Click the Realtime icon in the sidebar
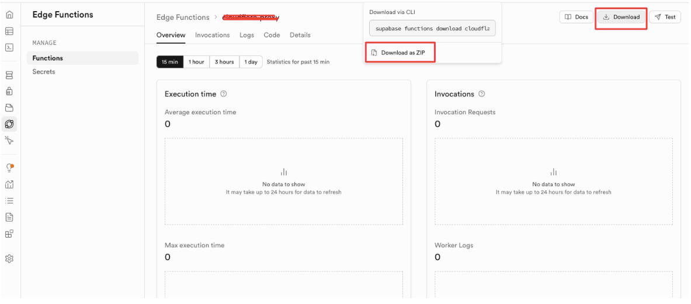 point(9,141)
